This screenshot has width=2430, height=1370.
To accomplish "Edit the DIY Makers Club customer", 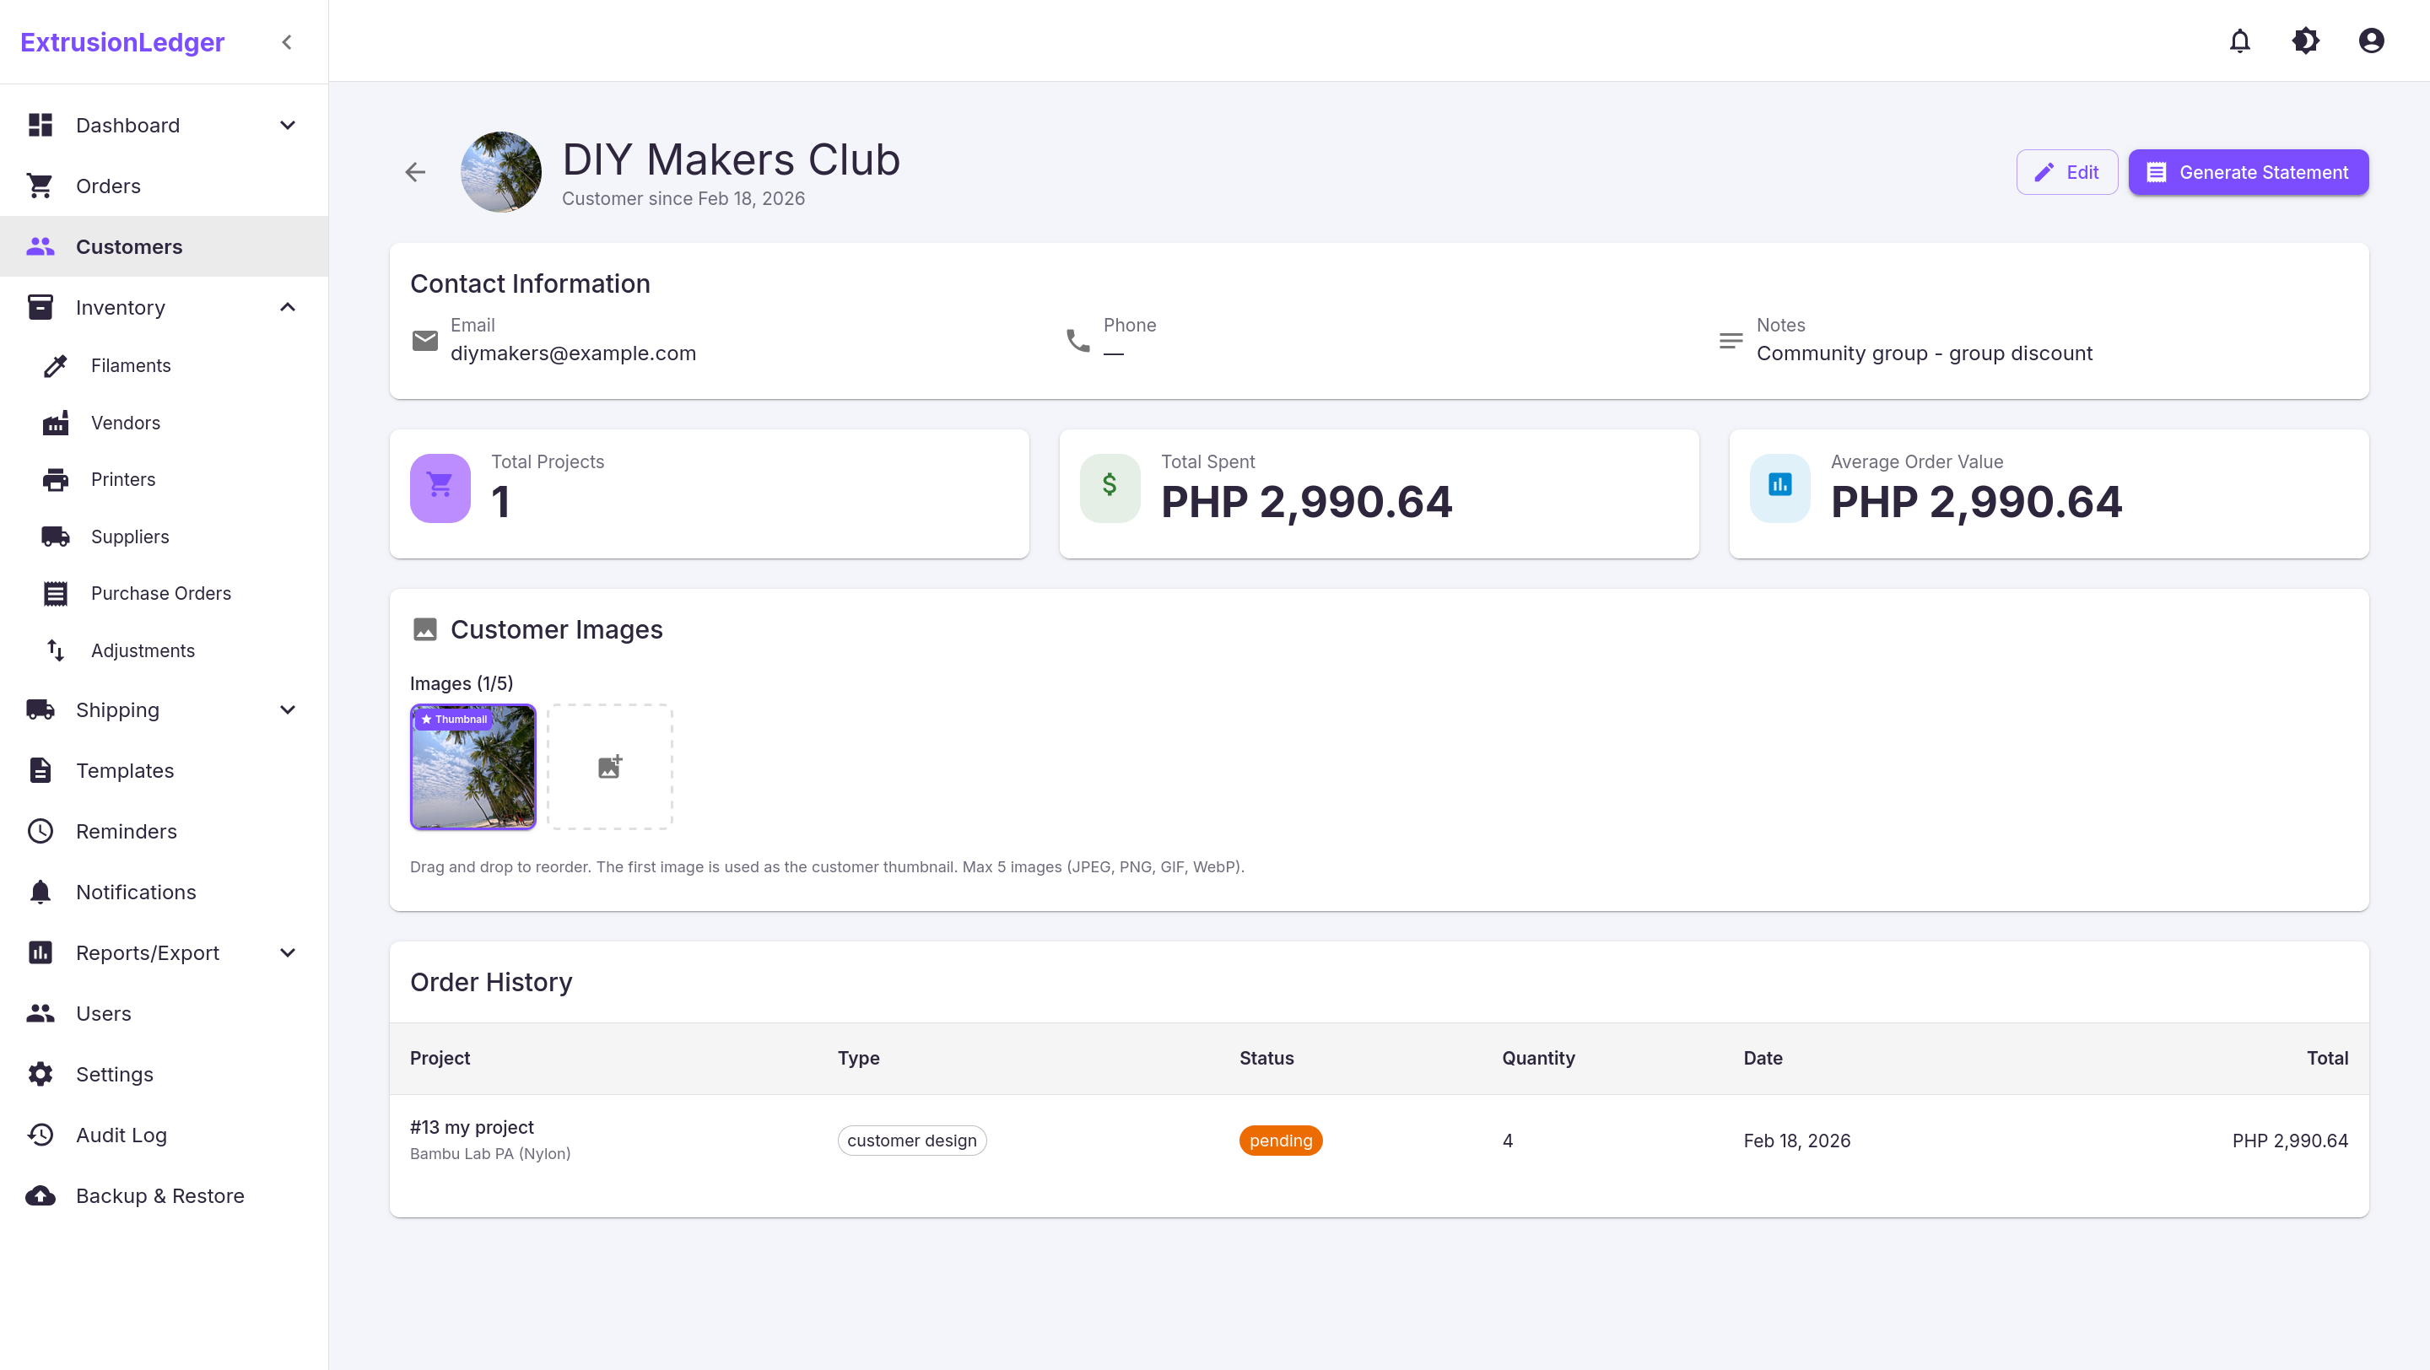I will point(2067,171).
